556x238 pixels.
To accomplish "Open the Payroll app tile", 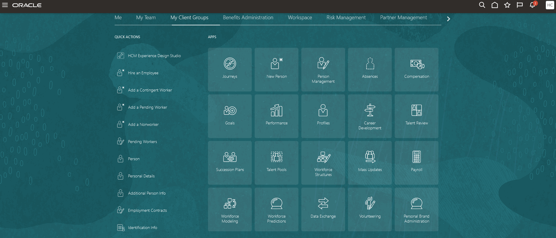I will point(417,163).
